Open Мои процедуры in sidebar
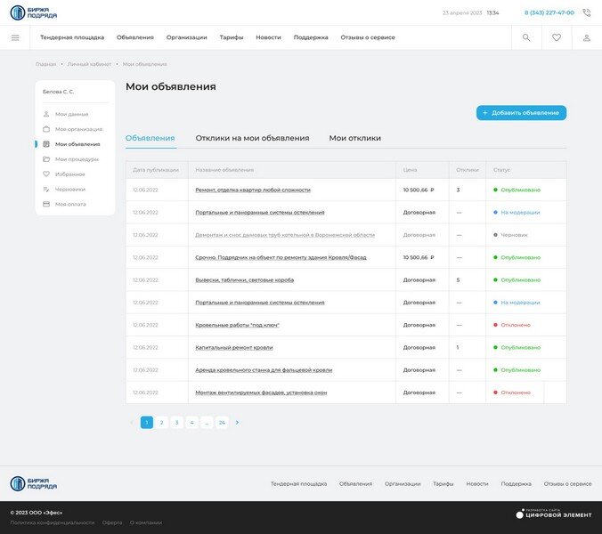Image resolution: width=602 pixels, height=534 pixels. (x=77, y=158)
